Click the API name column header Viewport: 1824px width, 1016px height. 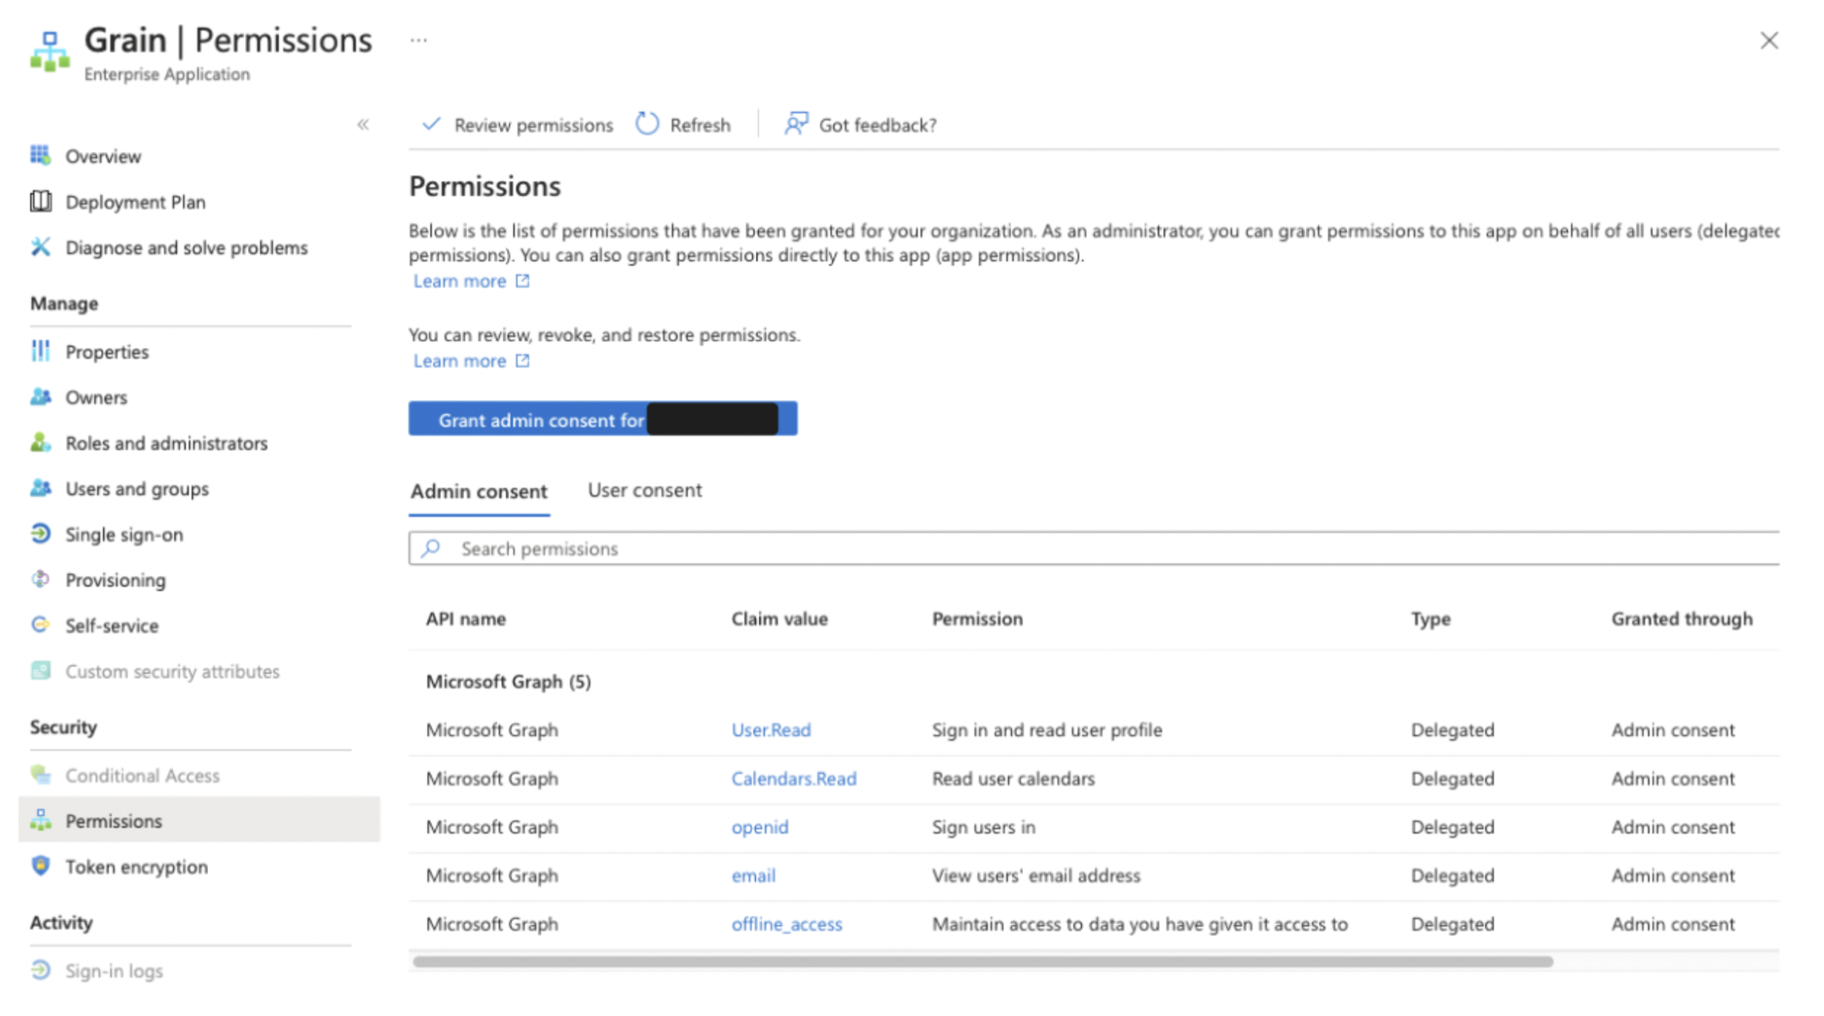tap(466, 619)
